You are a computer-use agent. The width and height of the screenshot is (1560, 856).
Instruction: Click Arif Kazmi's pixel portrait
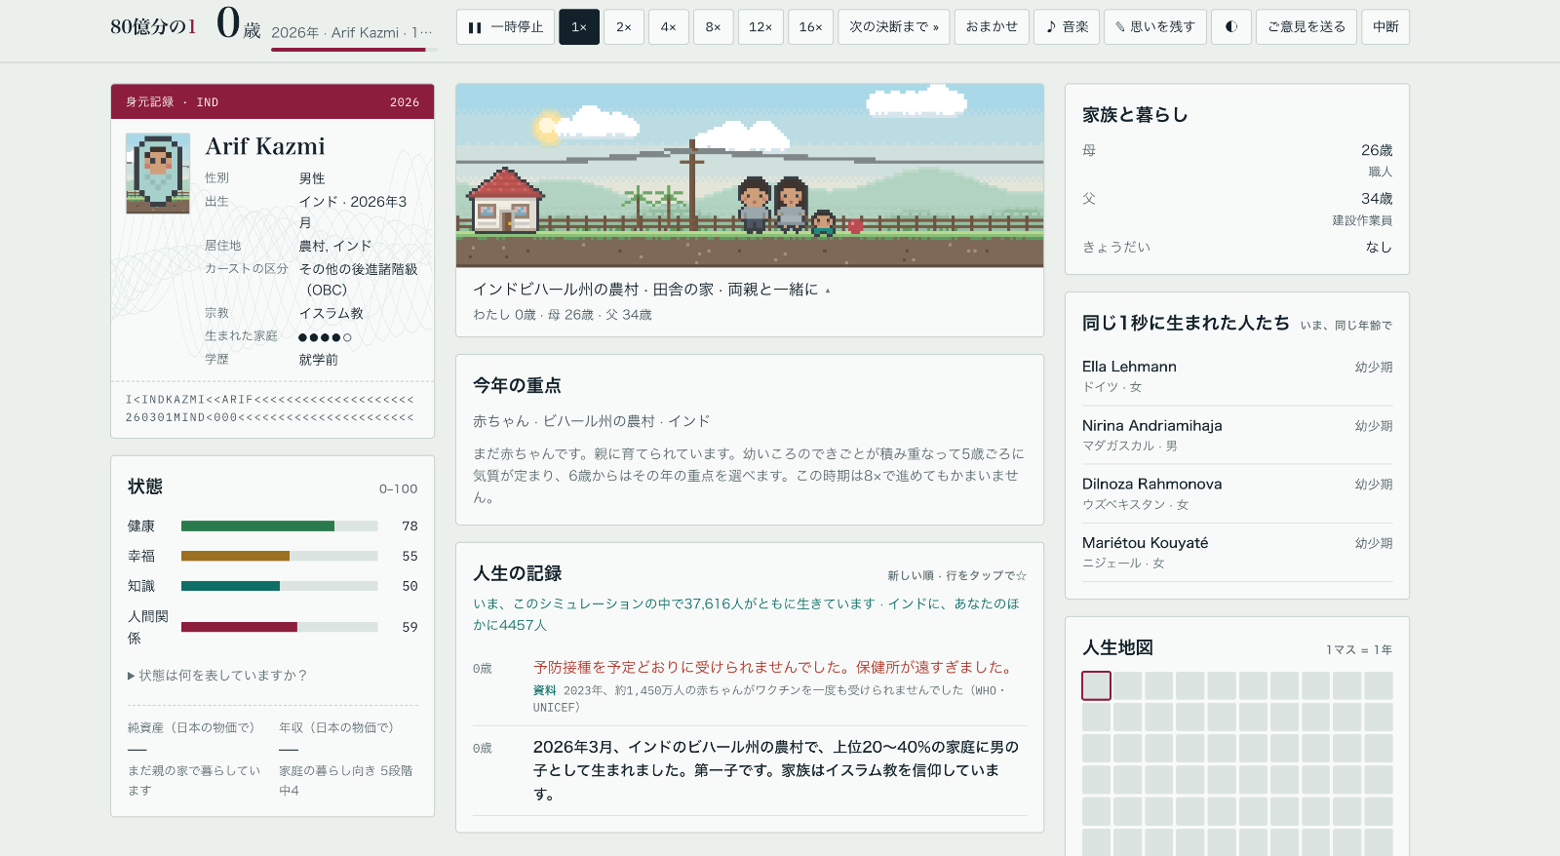(x=158, y=174)
